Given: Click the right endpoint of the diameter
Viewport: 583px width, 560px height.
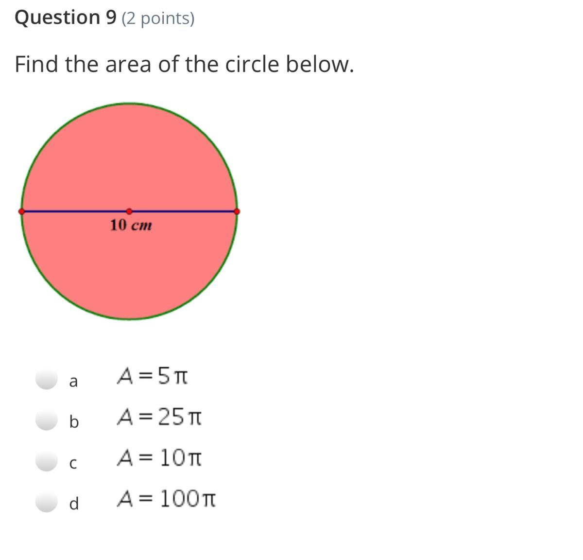Looking at the screenshot, I should point(237,211).
